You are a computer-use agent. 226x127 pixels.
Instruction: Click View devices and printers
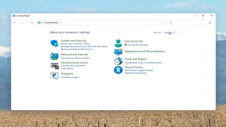(x=73, y=66)
